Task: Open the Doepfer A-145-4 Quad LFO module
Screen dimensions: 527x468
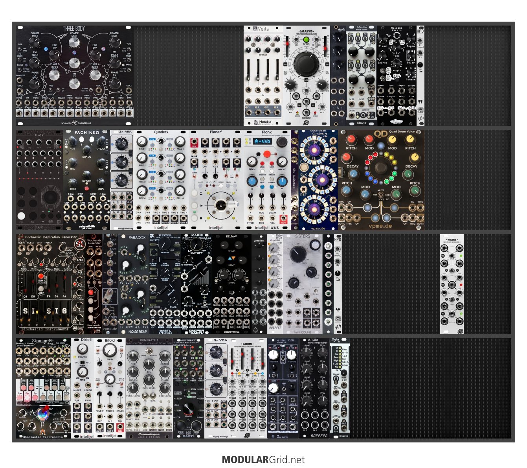Action: [275, 284]
